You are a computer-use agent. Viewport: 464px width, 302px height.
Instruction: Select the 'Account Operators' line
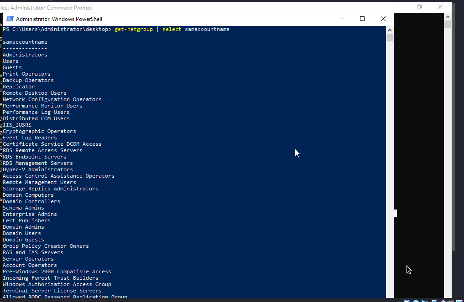point(30,266)
